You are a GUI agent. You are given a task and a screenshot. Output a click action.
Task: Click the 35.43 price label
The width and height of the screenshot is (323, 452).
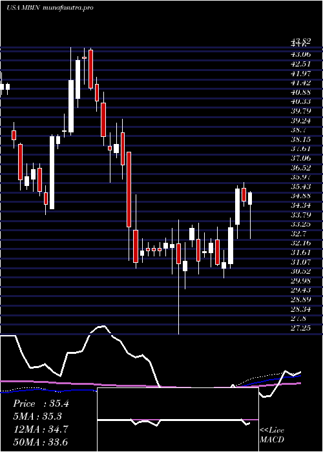click(300, 187)
